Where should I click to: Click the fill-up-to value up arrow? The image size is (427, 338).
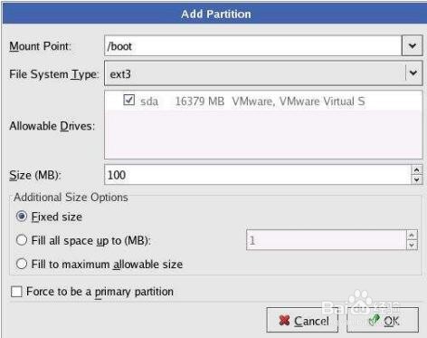click(x=412, y=236)
